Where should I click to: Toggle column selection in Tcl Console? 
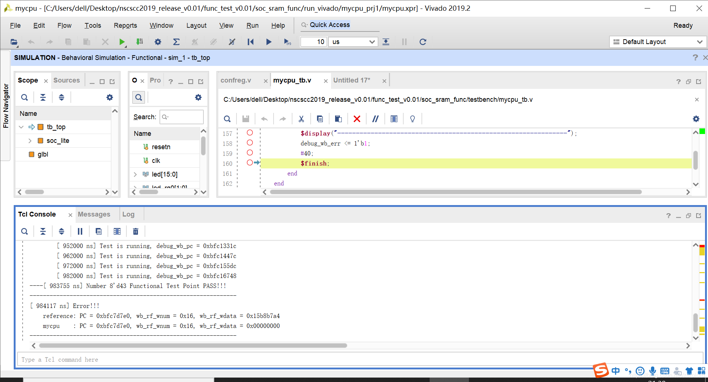(x=117, y=231)
